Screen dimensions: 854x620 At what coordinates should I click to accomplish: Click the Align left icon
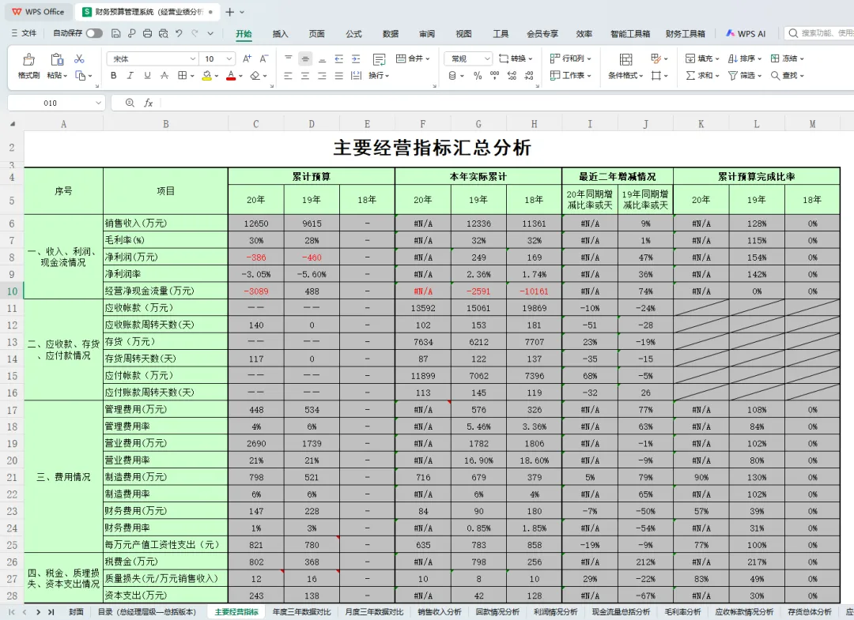288,76
